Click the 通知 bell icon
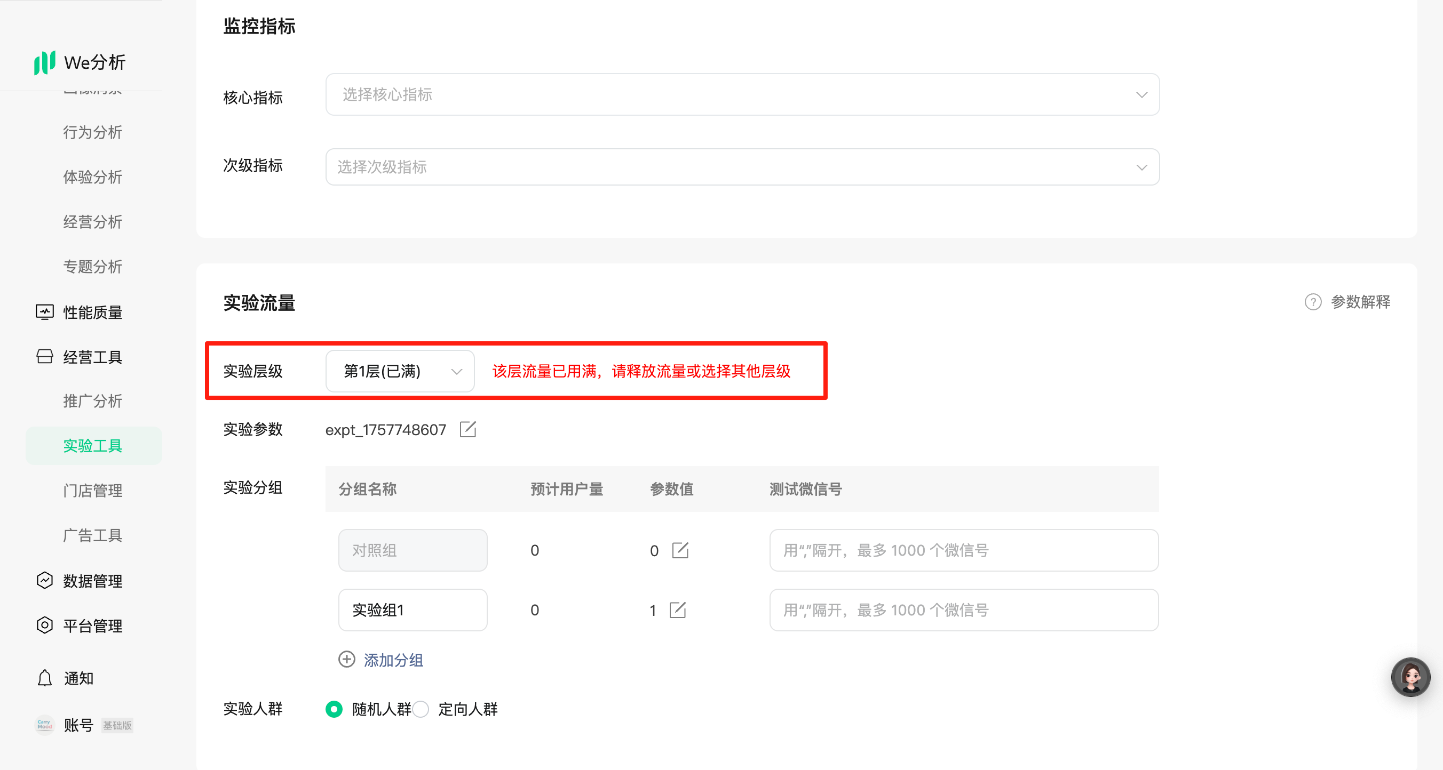1443x770 pixels. pos(45,678)
